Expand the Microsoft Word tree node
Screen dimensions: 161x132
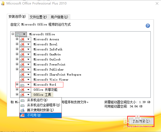[17, 84]
